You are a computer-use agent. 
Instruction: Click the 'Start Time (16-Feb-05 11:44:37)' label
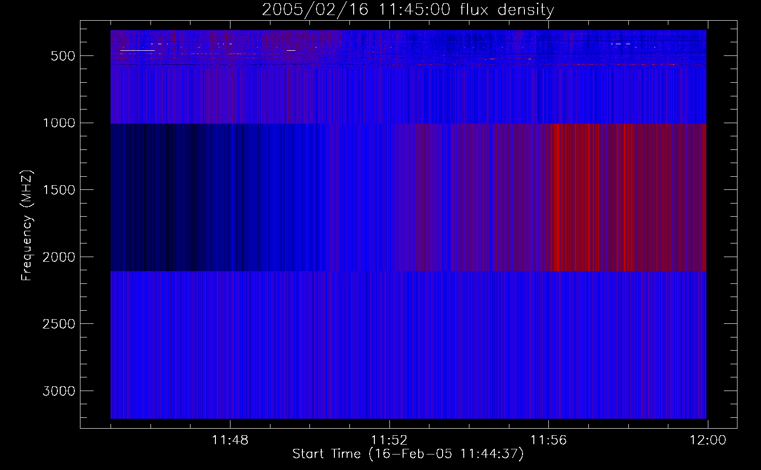click(x=408, y=454)
